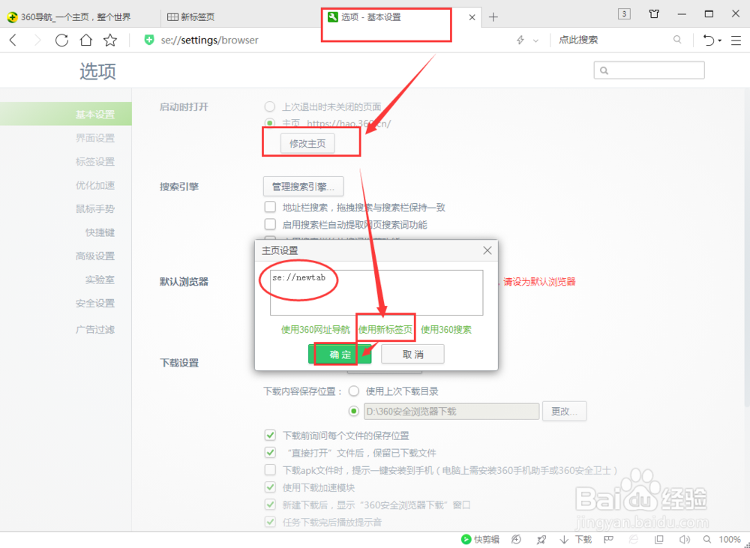Toggle 任务下载完后播放提示音 checkbox
The height and width of the screenshot is (548, 750).
[270, 522]
